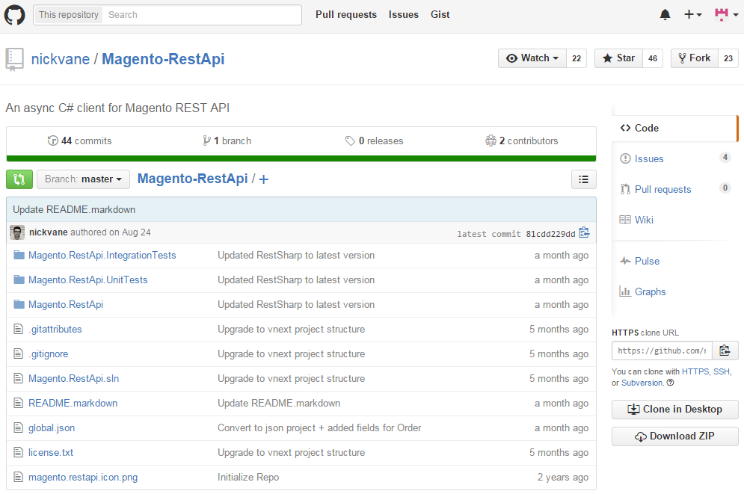Toggle the file list view icon button
The width and height of the screenshot is (744, 494).
(584, 179)
